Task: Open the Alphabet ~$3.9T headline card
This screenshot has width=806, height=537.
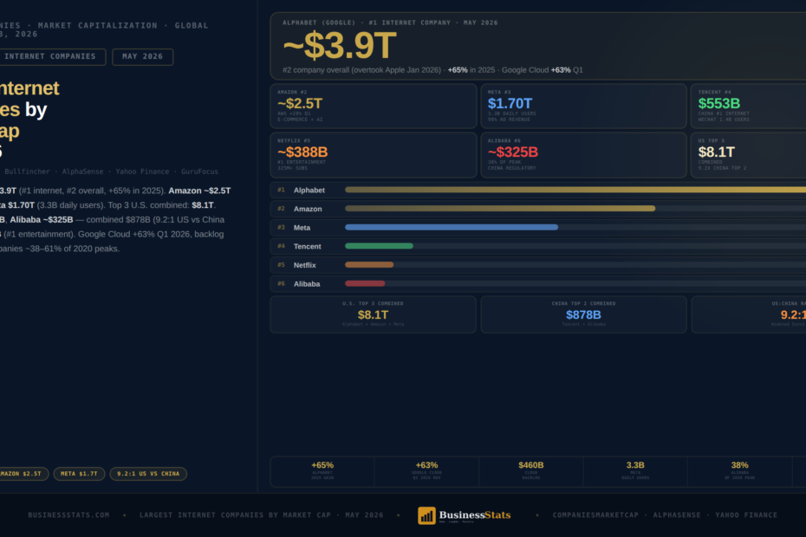Action: tap(537, 46)
